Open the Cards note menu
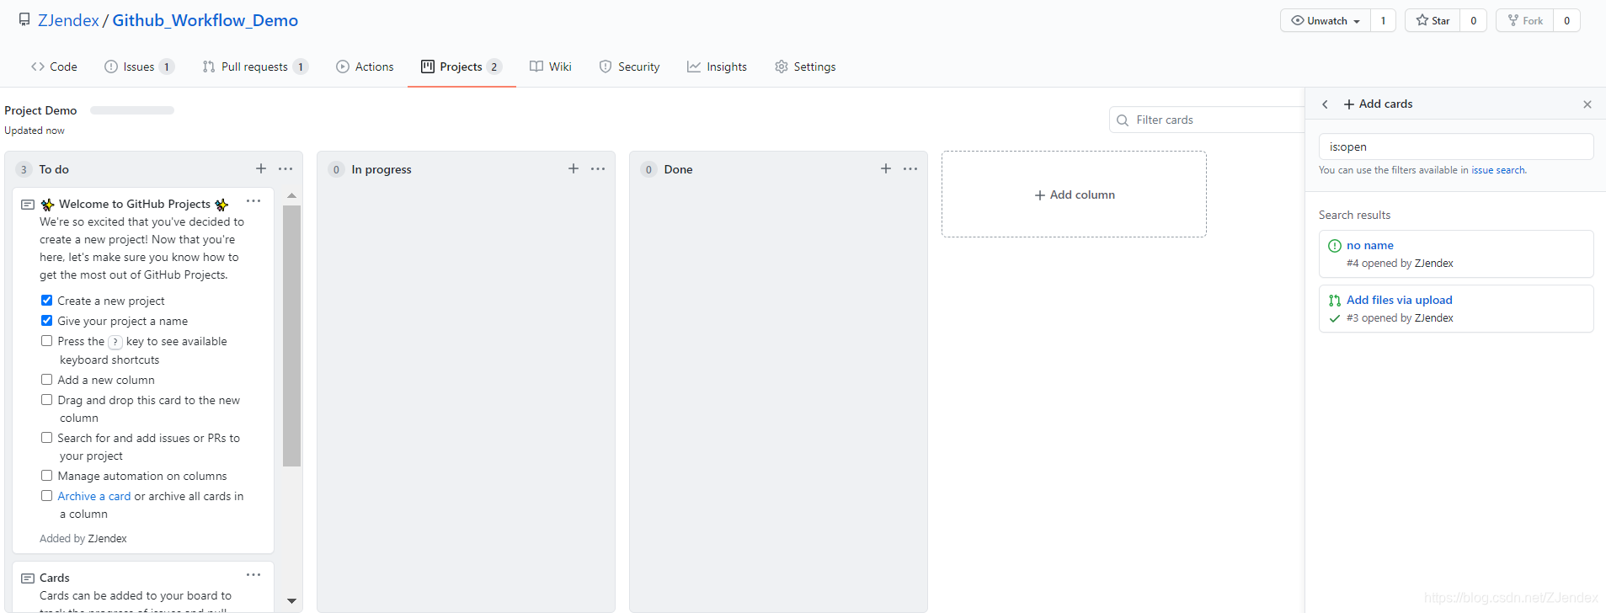This screenshot has height=613, width=1606. click(x=253, y=574)
